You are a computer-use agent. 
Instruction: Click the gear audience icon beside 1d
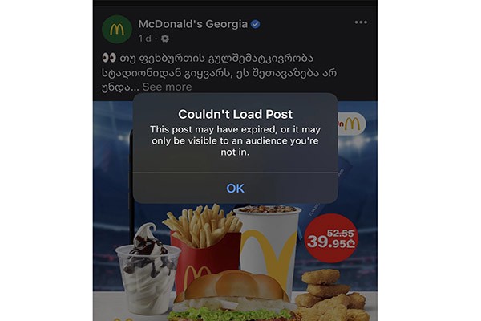click(165, 39)
